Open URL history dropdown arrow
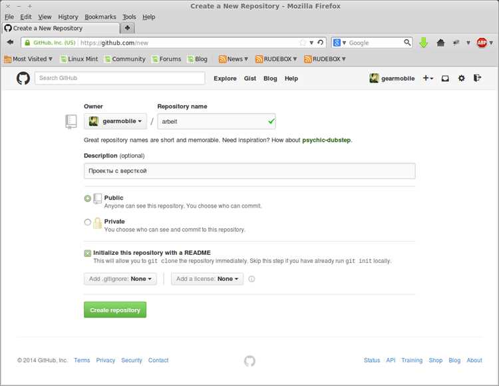 pyautogui.click(x=311, y=43)
